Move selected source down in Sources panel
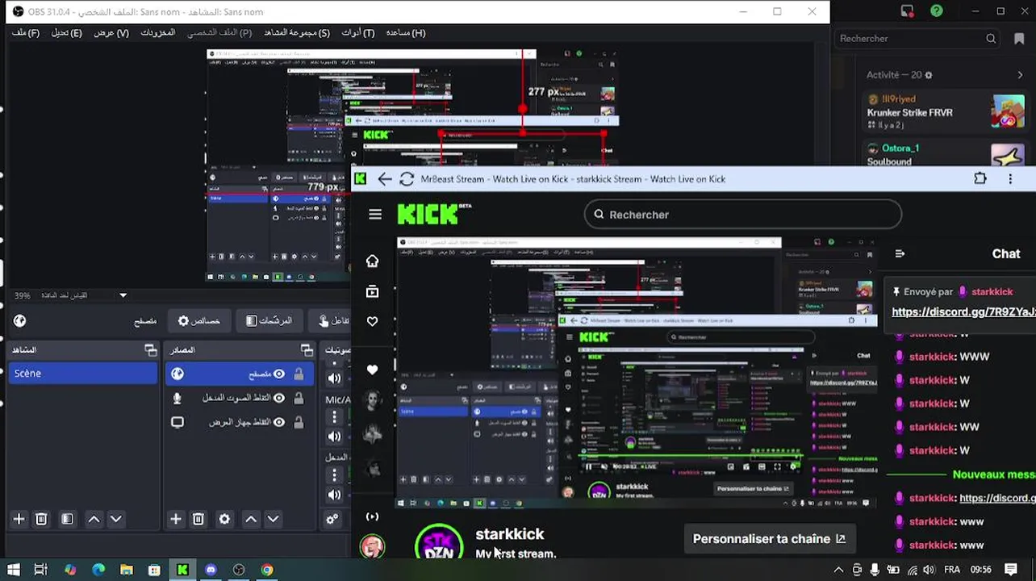The width and height of the screenshot is (1036, 581). (273, 519)
